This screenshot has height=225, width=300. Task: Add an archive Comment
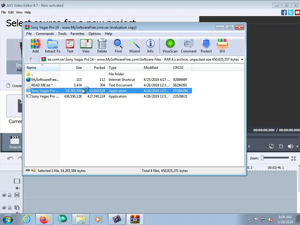pos(189,46)
